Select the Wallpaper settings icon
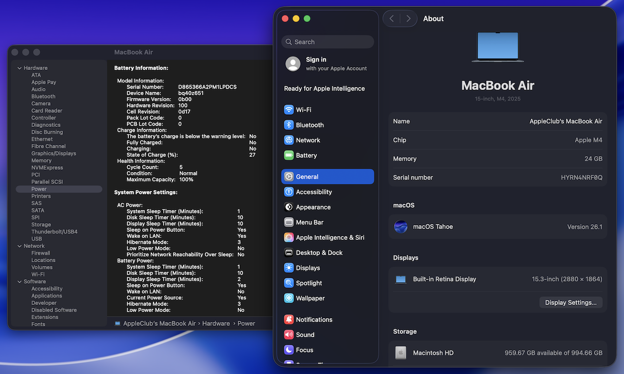624x374 pixels. [x=289, y=298]
